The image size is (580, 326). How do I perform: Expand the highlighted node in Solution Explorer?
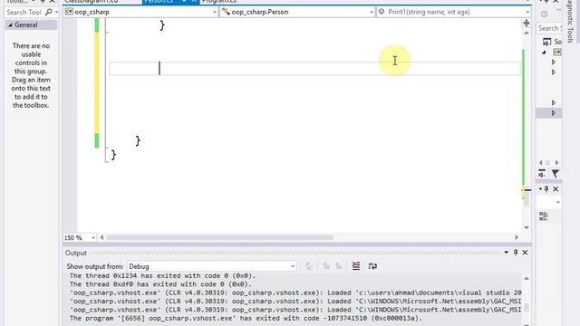(x=554, y=112)
